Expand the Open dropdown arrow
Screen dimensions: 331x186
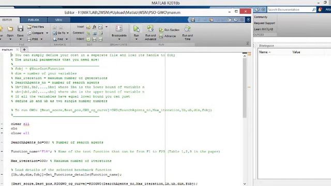point(10,39)
